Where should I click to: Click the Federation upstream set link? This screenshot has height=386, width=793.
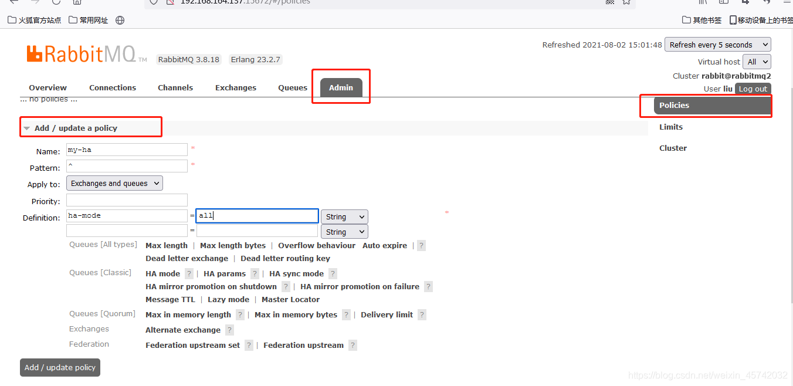pyautogui.click(x=193, y=346)
